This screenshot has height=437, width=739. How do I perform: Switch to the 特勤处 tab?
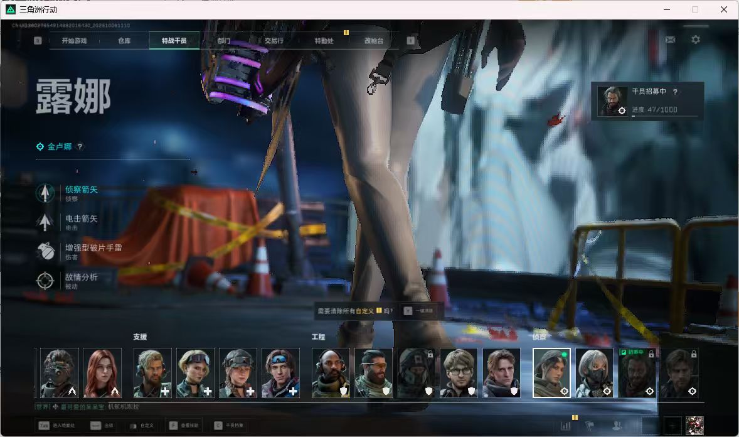[324, 41]
